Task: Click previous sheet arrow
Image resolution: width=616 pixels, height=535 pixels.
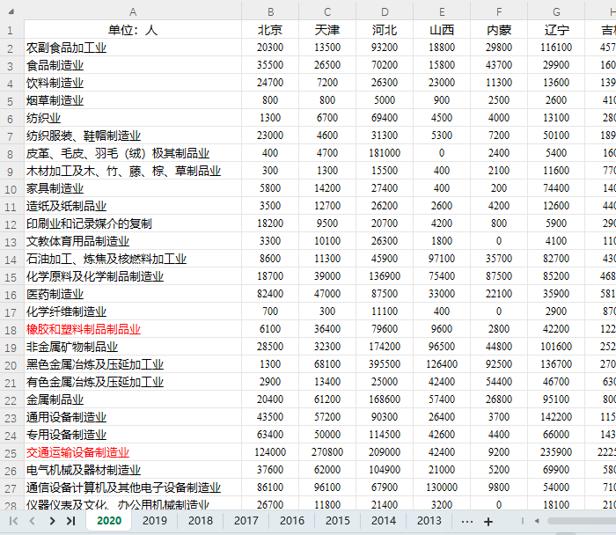Action: click(33, 521)
